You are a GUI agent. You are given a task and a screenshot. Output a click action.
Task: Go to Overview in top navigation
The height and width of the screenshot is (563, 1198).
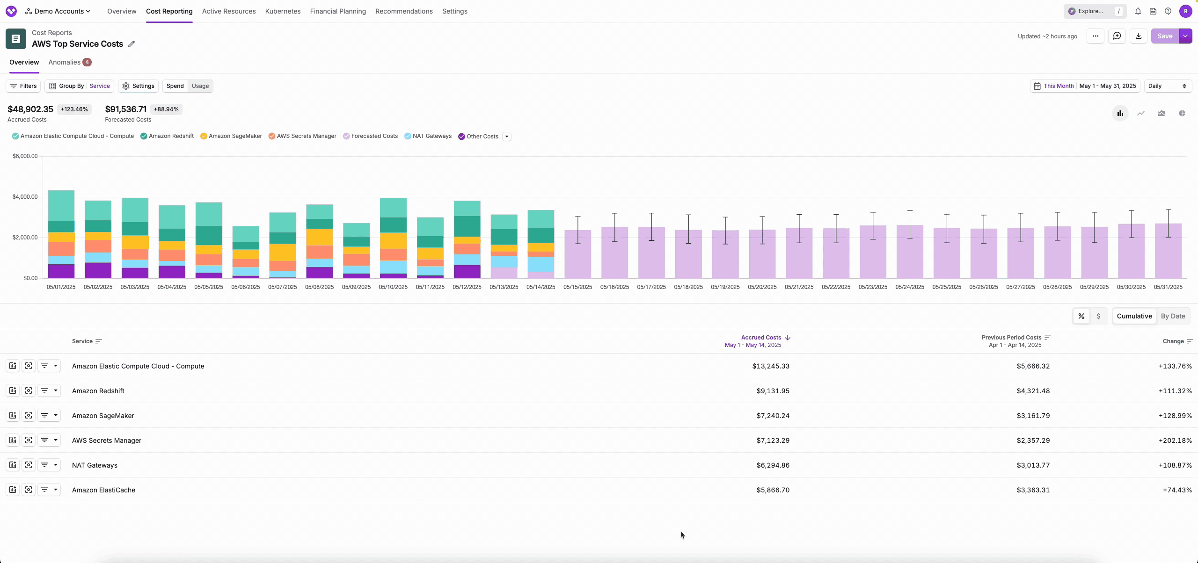click(122, 11)
